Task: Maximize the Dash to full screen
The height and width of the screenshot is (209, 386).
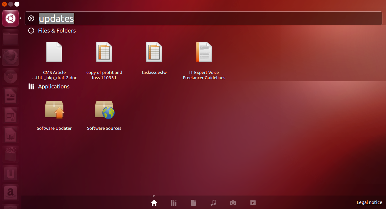Action: pos(17,4)
